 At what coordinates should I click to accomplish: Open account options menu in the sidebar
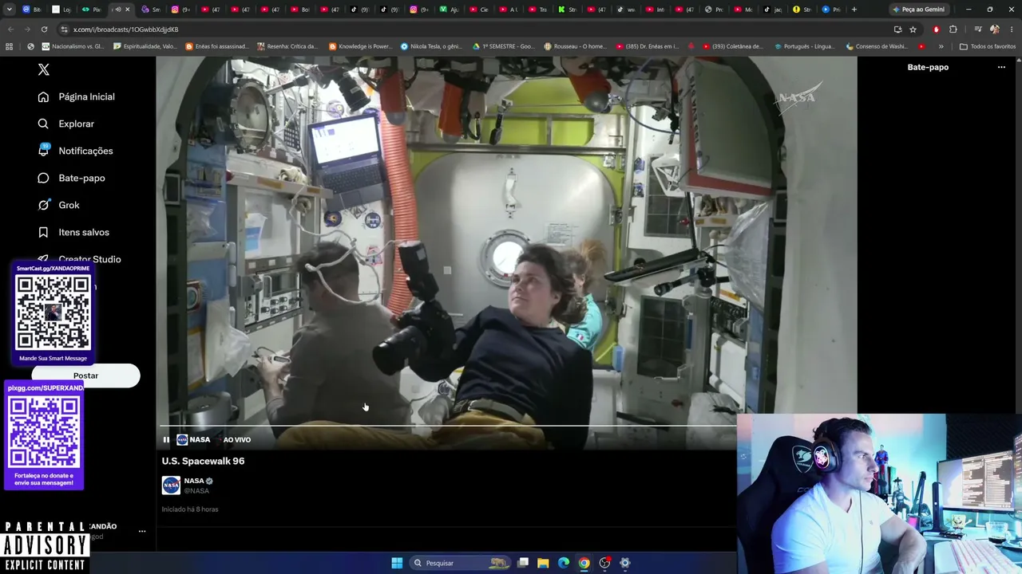pos(142,531)
